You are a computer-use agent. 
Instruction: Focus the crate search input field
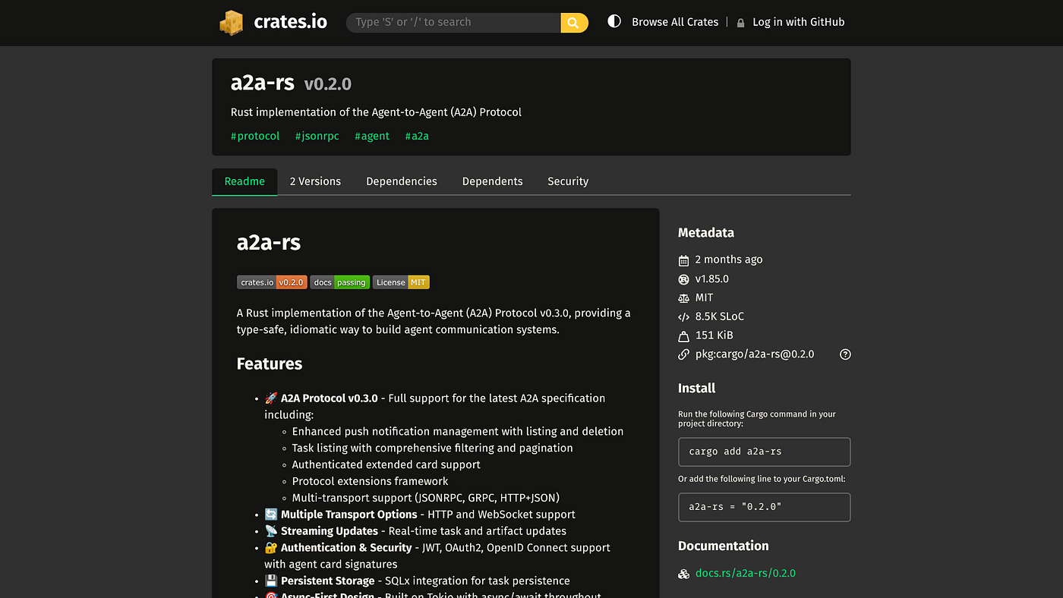pyautogui.click(x=454, y=22)
